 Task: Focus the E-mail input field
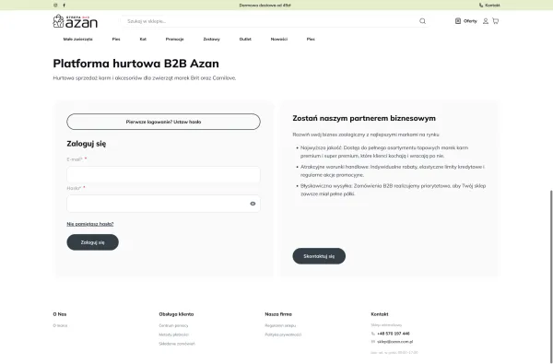164,174
